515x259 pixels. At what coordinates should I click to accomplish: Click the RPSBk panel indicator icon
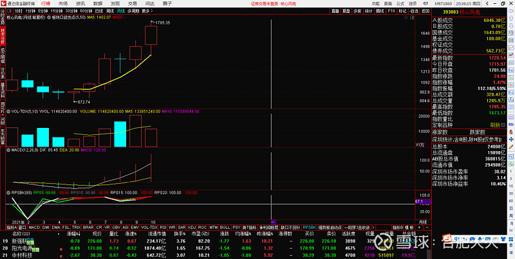tap(3, 190)
